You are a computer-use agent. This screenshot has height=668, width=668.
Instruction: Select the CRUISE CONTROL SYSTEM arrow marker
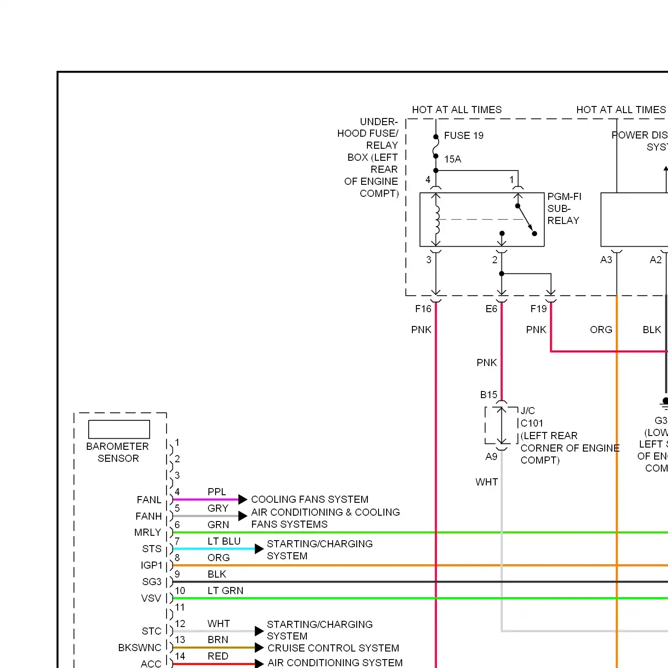(x=259, y=648)
